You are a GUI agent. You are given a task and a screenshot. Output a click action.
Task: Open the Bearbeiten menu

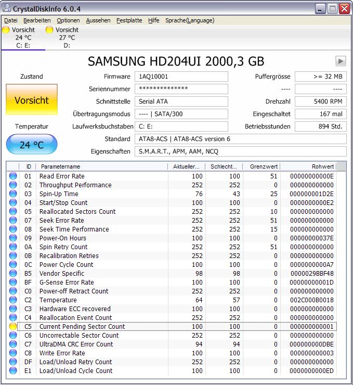coord(37,20)
